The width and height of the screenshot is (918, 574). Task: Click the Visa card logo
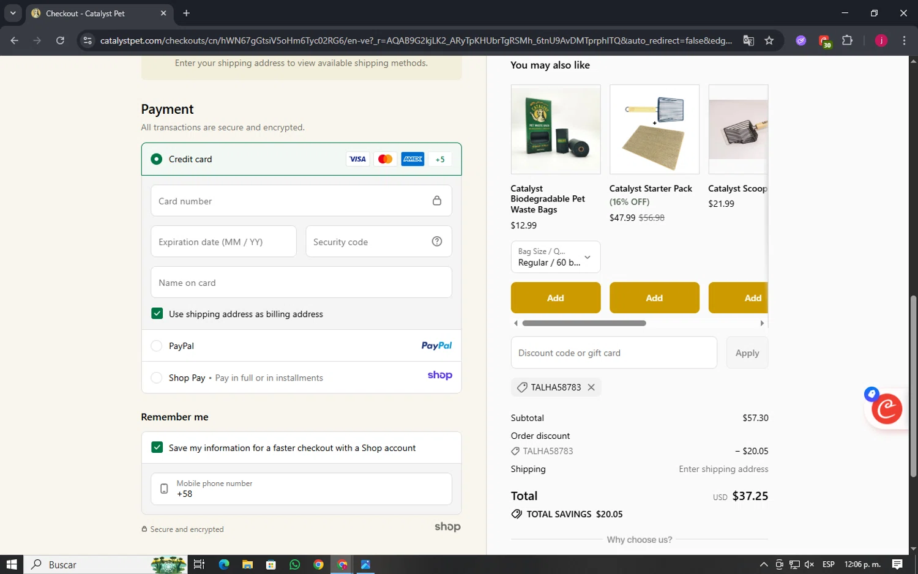point(357,159)
